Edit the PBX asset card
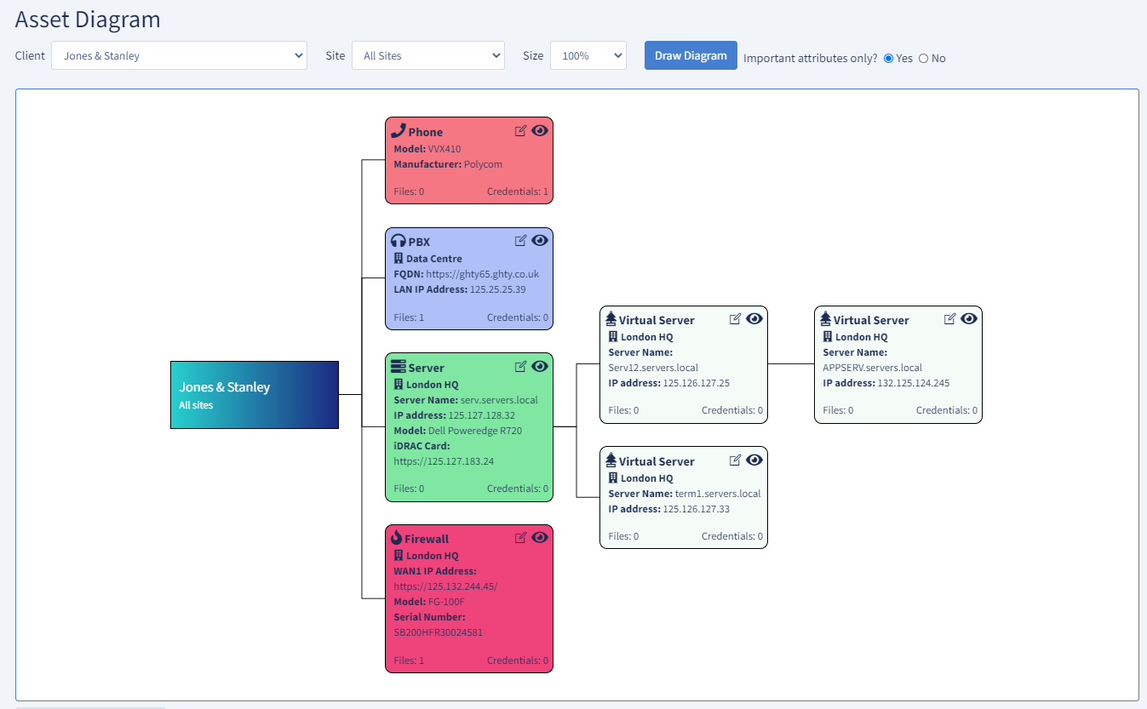Viewport: 1147px width, 709px height. [x=521, y=240]
